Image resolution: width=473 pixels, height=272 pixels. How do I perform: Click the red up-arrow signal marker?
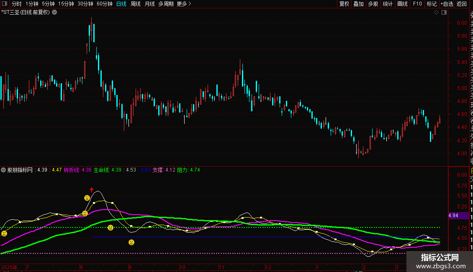pos(92,190)
